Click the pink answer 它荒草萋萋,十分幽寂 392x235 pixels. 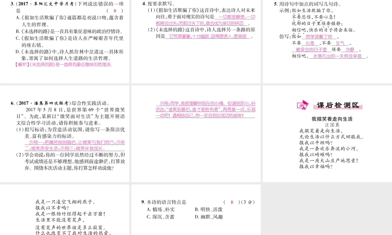point(208,36)
